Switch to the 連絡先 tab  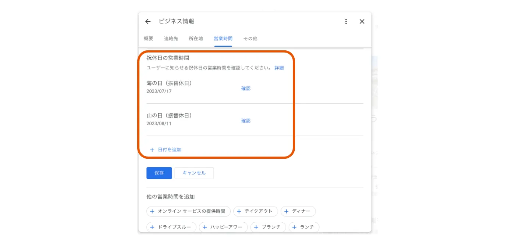171,39
